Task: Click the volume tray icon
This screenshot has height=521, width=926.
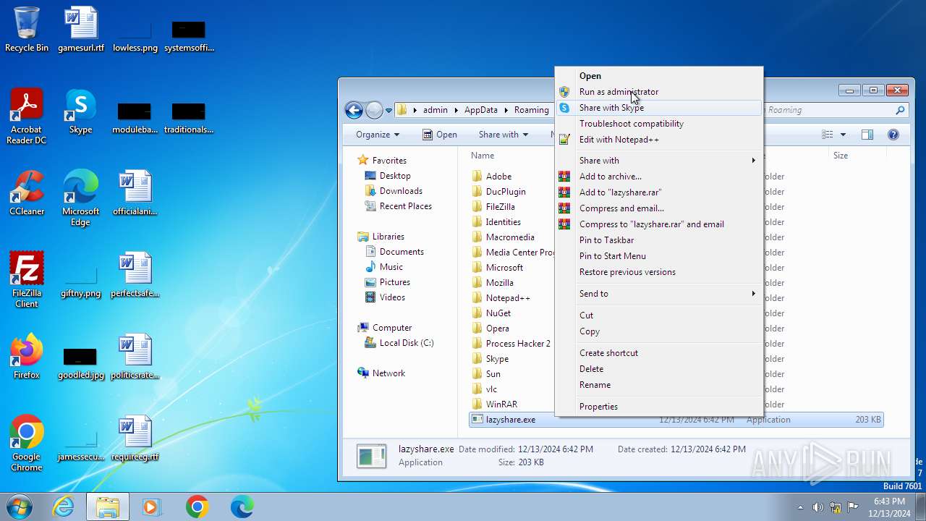Action: point(817,507)
